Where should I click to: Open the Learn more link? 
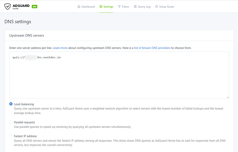point(60,48)
